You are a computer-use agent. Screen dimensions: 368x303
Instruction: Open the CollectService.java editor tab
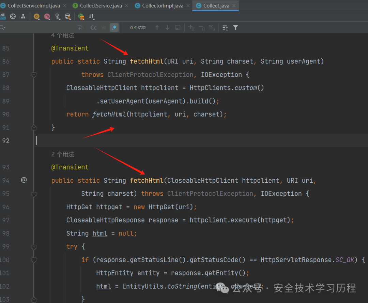101,6
